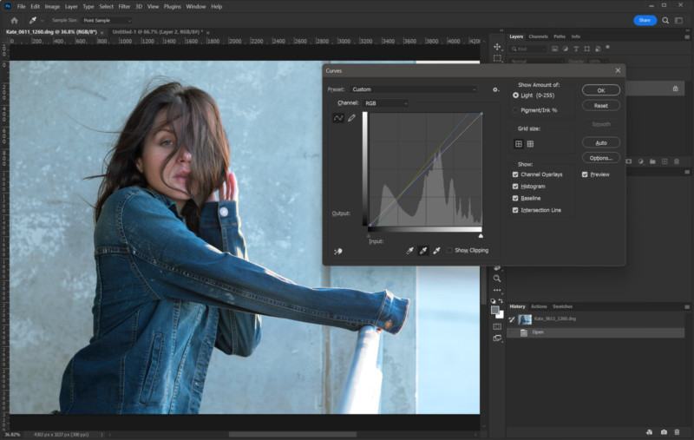
Task: Expand the Preset Custom dropdown
Action: click(414, 89)
